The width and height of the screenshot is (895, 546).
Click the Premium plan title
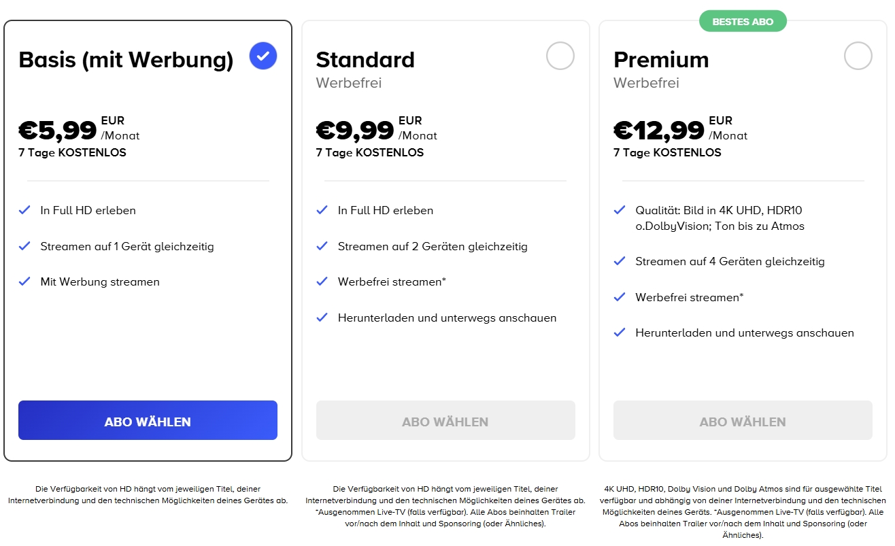point(661,60)
